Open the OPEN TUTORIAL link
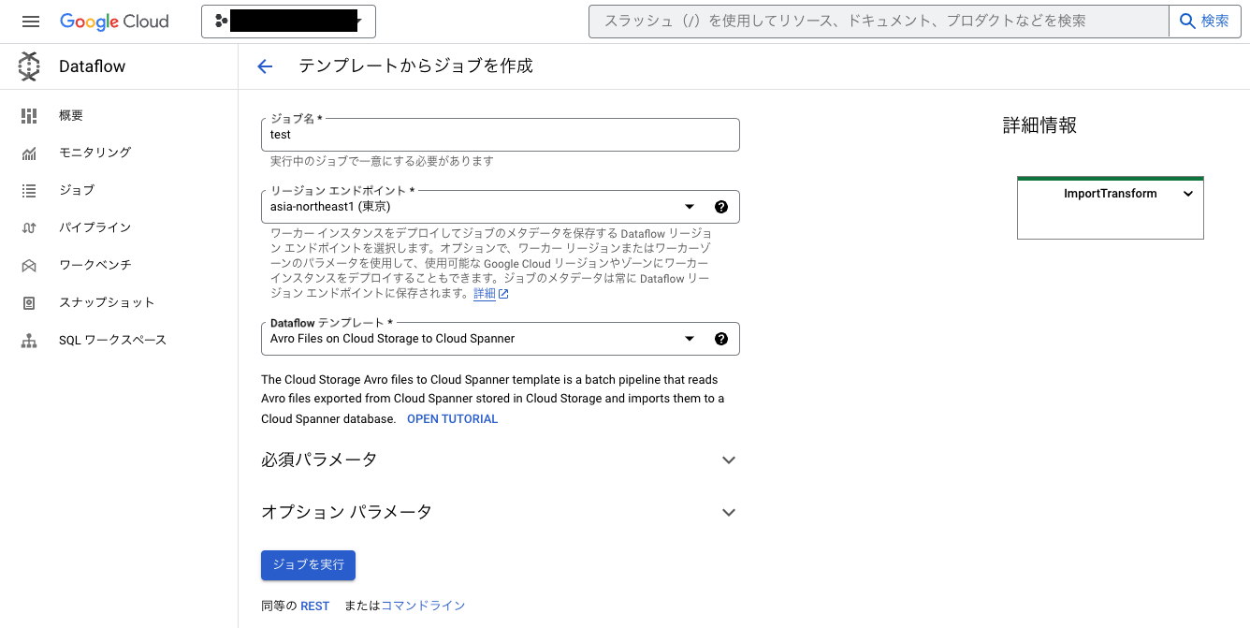Image resolution: width=1250 pixels, height=628 pixels. pyautogui.click(x=452, y=419)
